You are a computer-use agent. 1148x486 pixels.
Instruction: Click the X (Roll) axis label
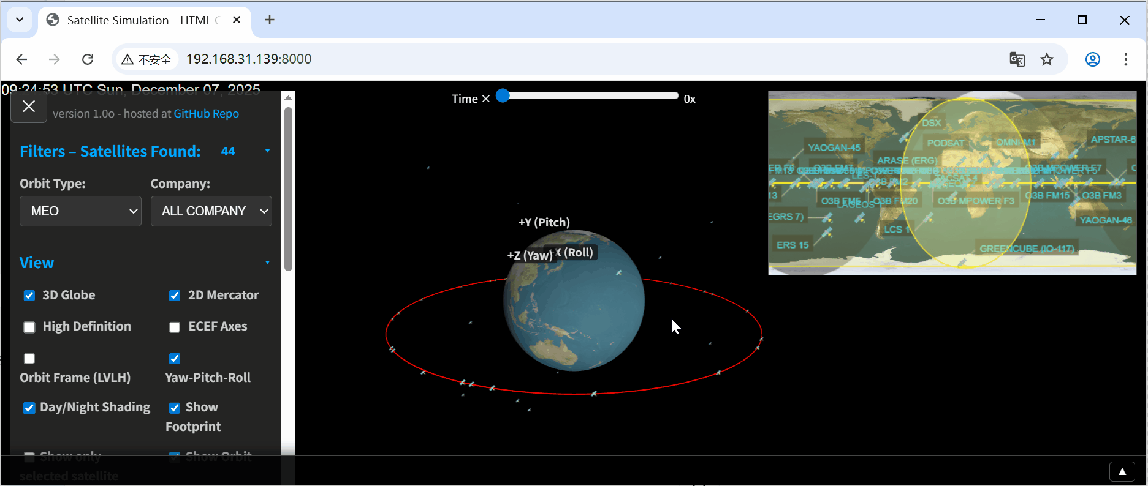574,253
